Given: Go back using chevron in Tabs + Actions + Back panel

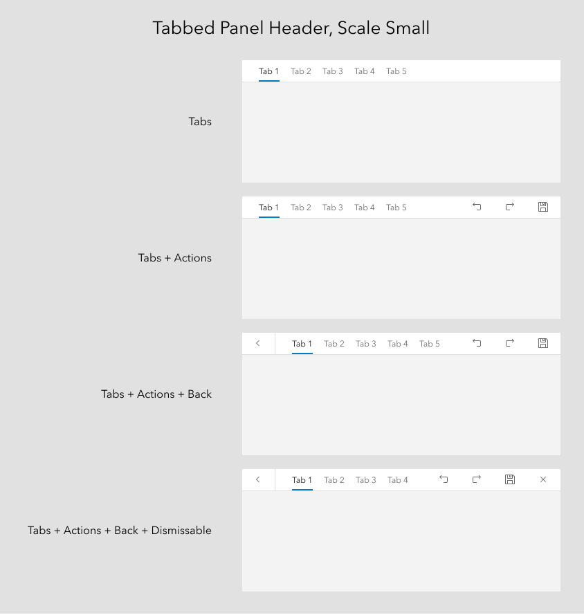Looking at the screenshot, I should tap(257, 343).
